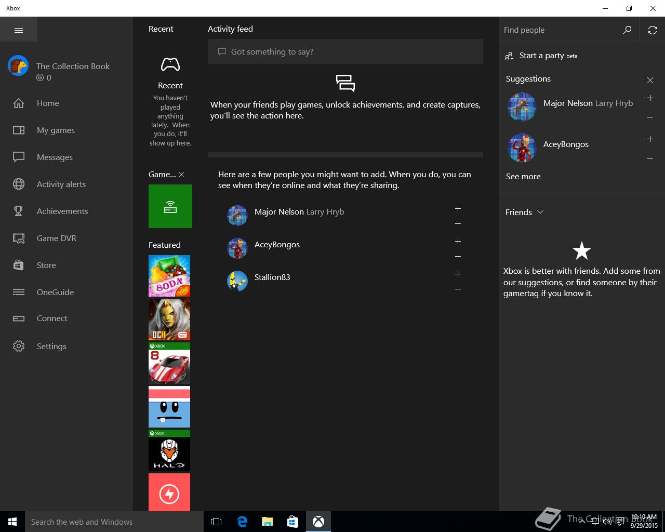Click See more suggestions

523,176
